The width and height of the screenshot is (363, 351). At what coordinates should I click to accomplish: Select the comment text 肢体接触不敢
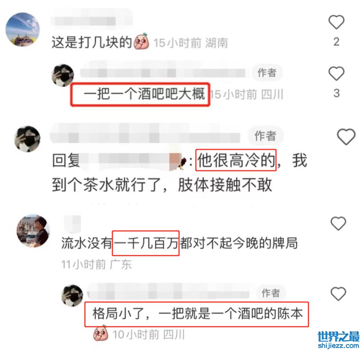(x=225, y=185)
